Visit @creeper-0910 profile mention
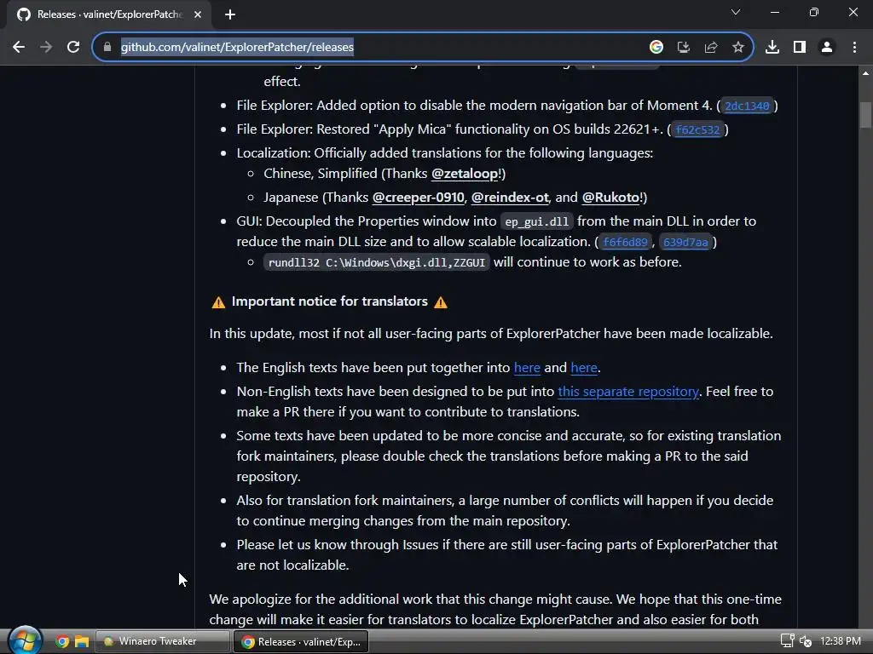 (418, 198)
